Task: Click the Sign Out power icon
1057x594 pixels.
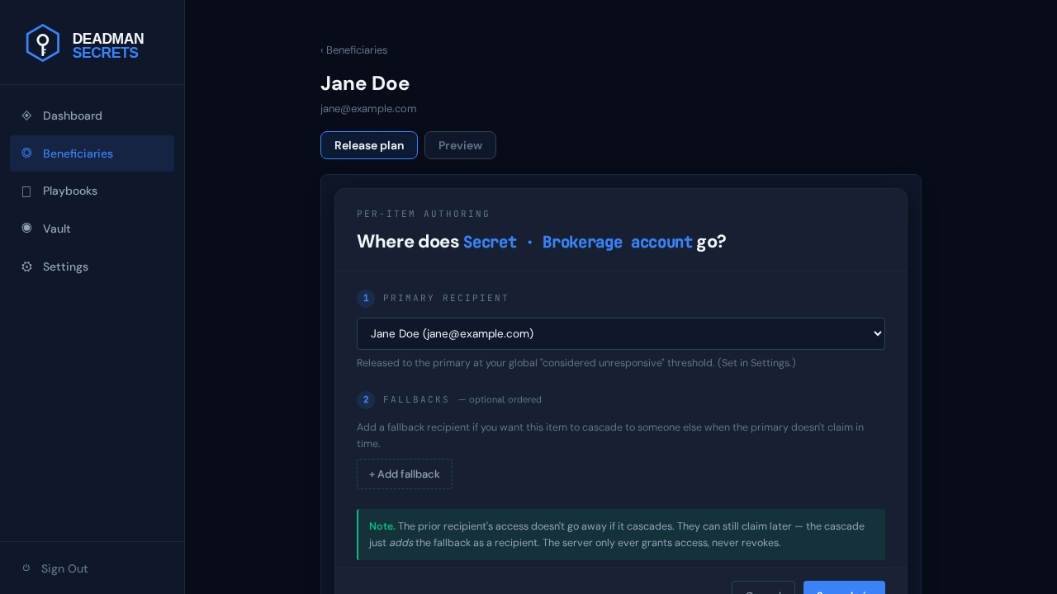Action: pos(26,568)
